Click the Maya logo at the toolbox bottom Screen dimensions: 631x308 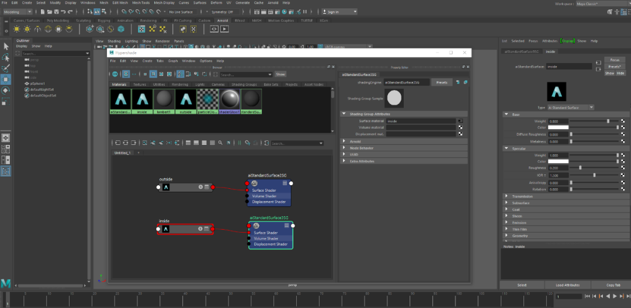click(x=6, y=283)
